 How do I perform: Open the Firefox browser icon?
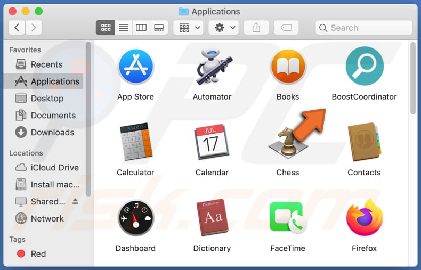(x=364, y=218)
